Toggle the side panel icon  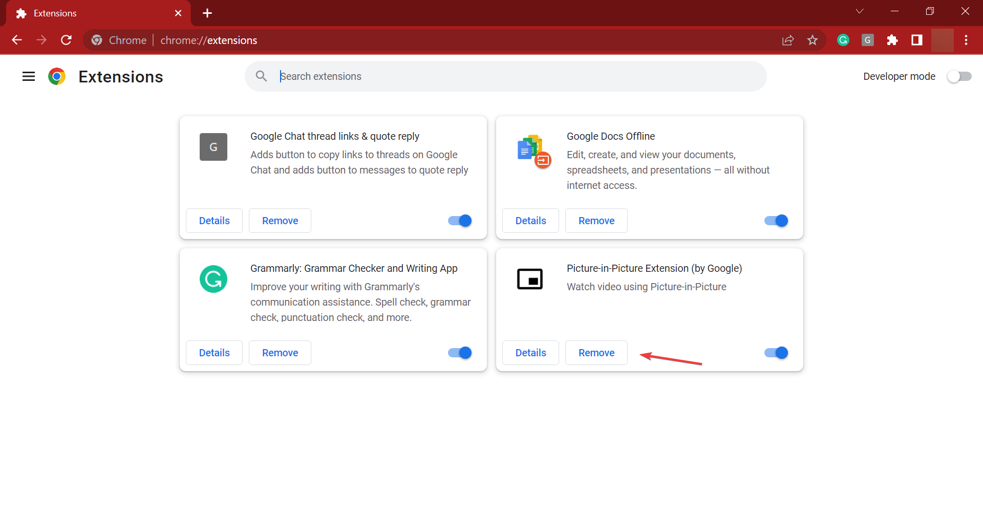[917, 40]
